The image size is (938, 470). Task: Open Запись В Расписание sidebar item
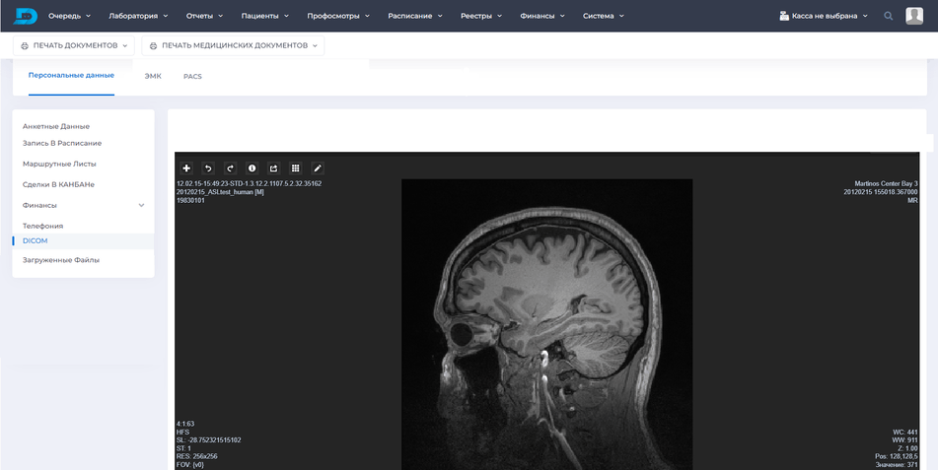[62, 144]
